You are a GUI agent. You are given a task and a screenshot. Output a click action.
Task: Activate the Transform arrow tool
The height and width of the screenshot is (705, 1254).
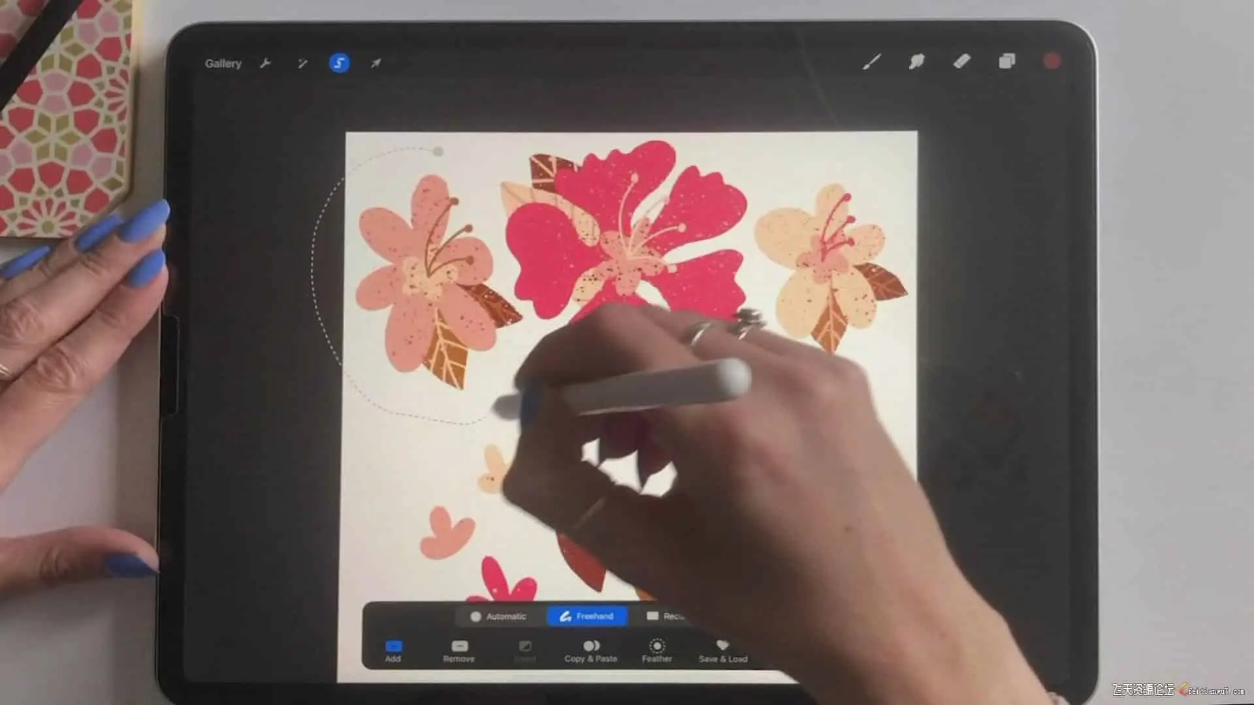376,63
